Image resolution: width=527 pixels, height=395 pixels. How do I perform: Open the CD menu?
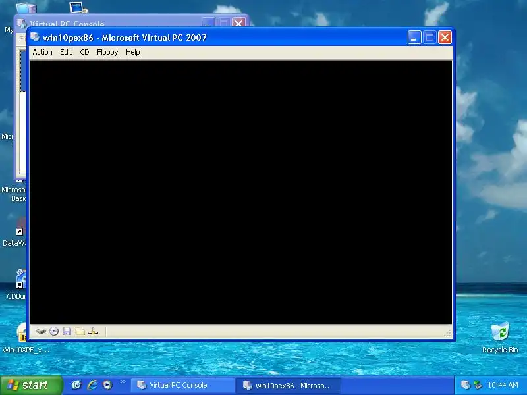tap(85, 52)
